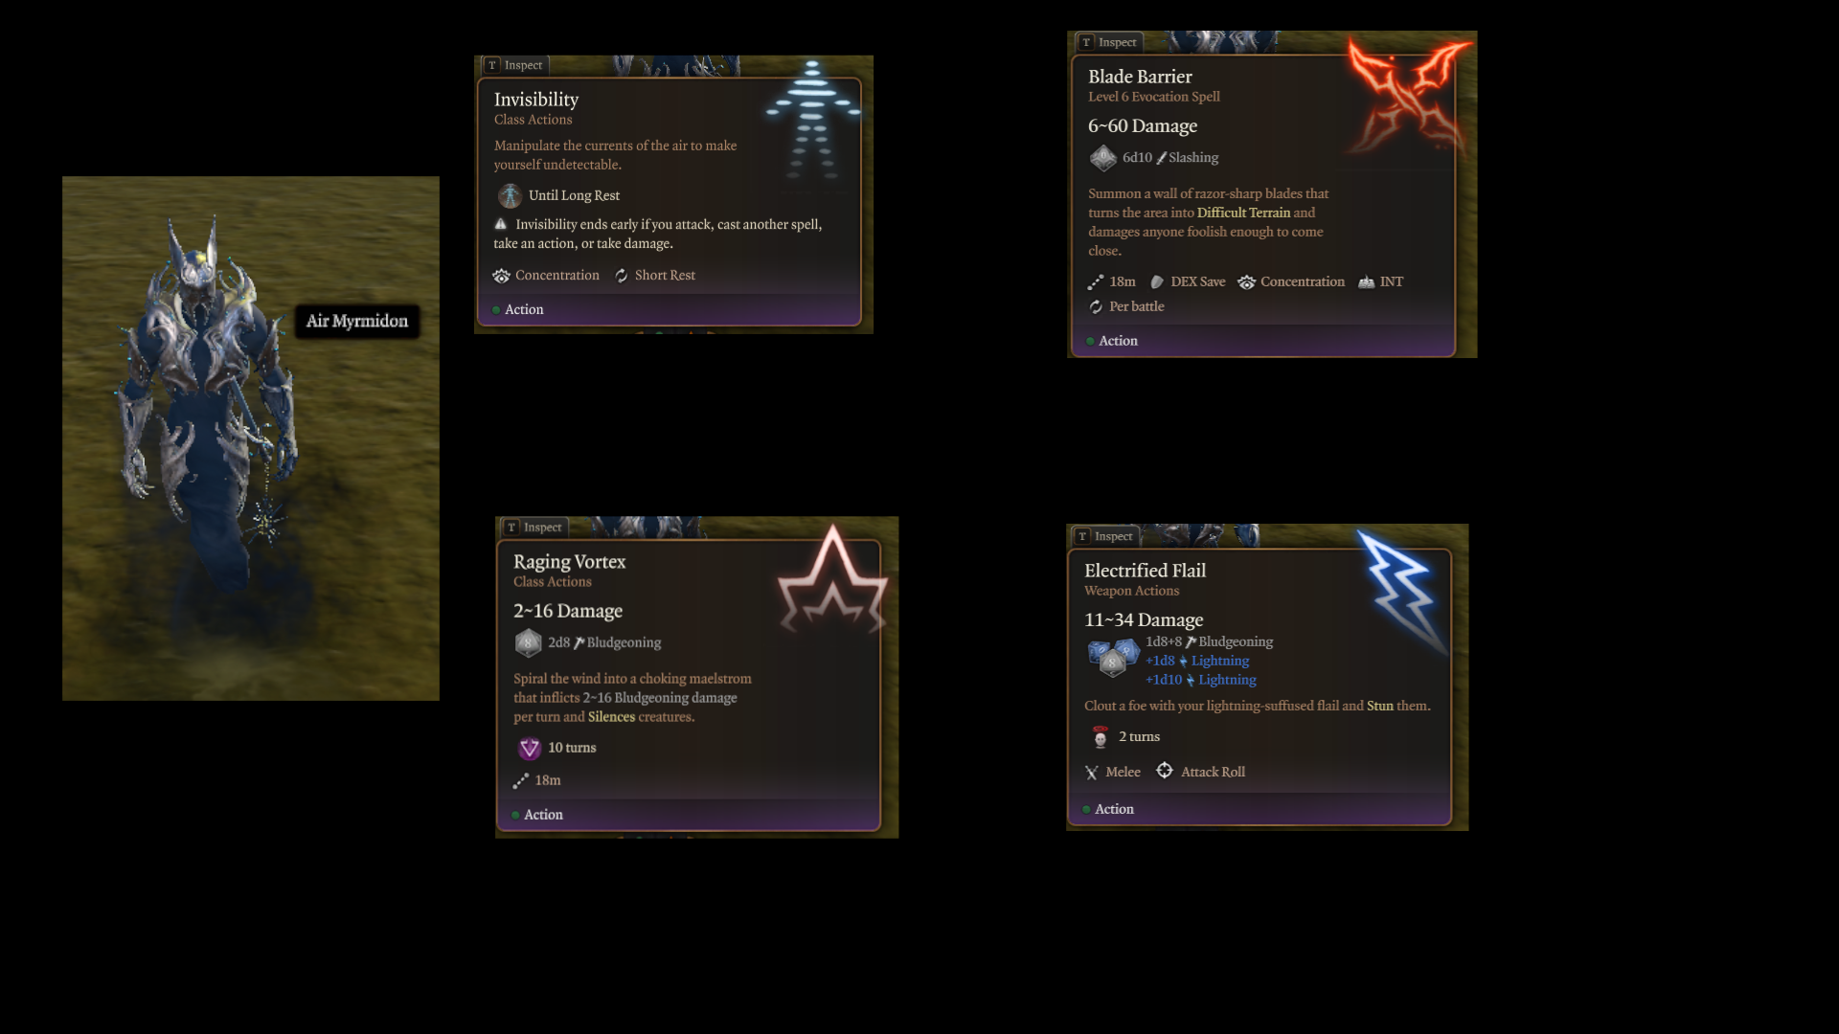The width and height of the screenshot is (1839, 1034).
Task: Click the Air Myrmidon name label
Action: tap(357, 321)
